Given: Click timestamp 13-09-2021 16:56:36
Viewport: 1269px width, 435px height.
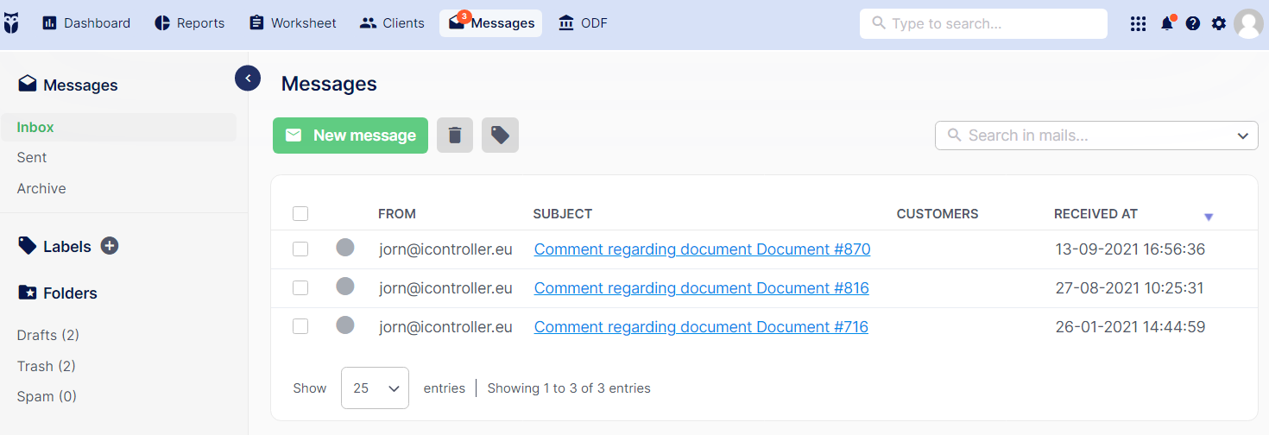Looking at the screenshot, I should coord(1130,249).
